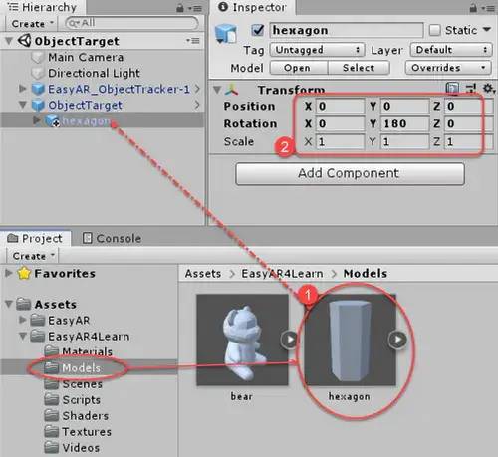Viewport: 498px width, 457px height.
Task: Toggle the hexagon active checkbox
Action: 258,30
